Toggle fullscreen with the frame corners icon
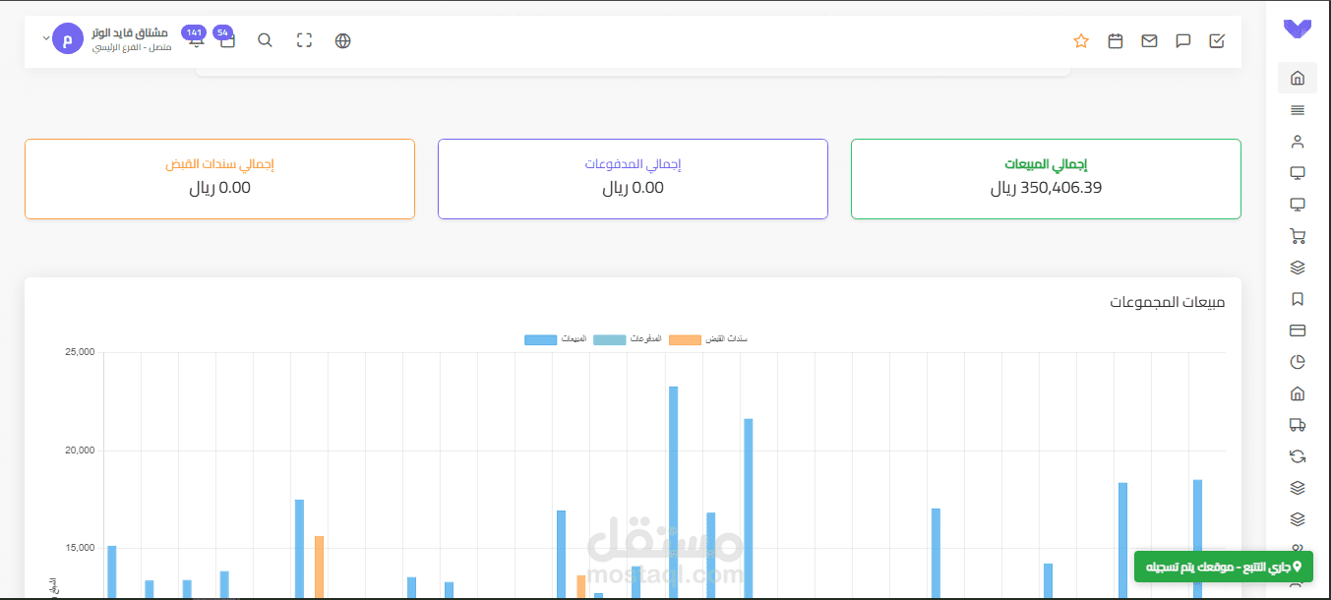This screenshot has width=1331, height=600. pos(304,40)
